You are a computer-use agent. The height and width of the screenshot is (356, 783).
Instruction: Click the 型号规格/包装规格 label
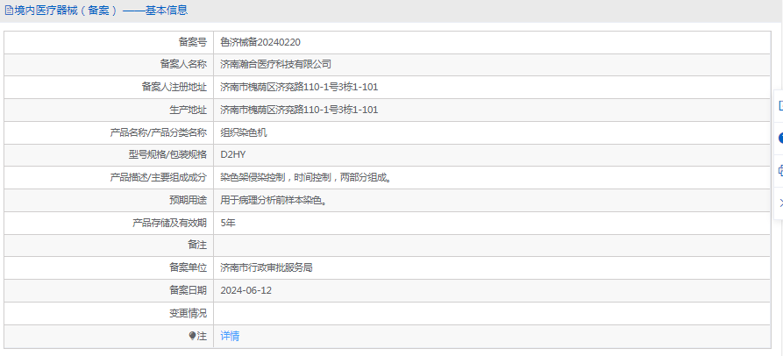pos(167,155)
